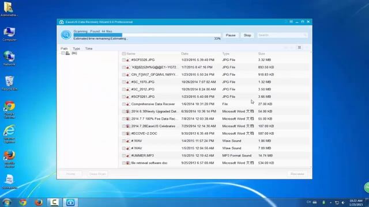Click the Deep Scan button
The height and width of the screenshot is (207, 369).
[x=97, y=174]
